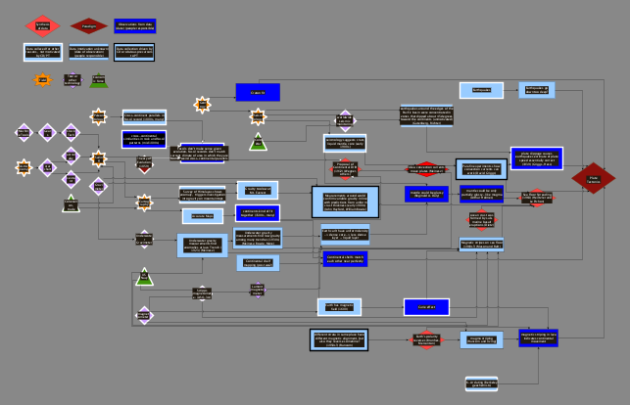Select the Magnetic stripes on sea floor box
The image size is (630, 405).
(x=481, y=245)
